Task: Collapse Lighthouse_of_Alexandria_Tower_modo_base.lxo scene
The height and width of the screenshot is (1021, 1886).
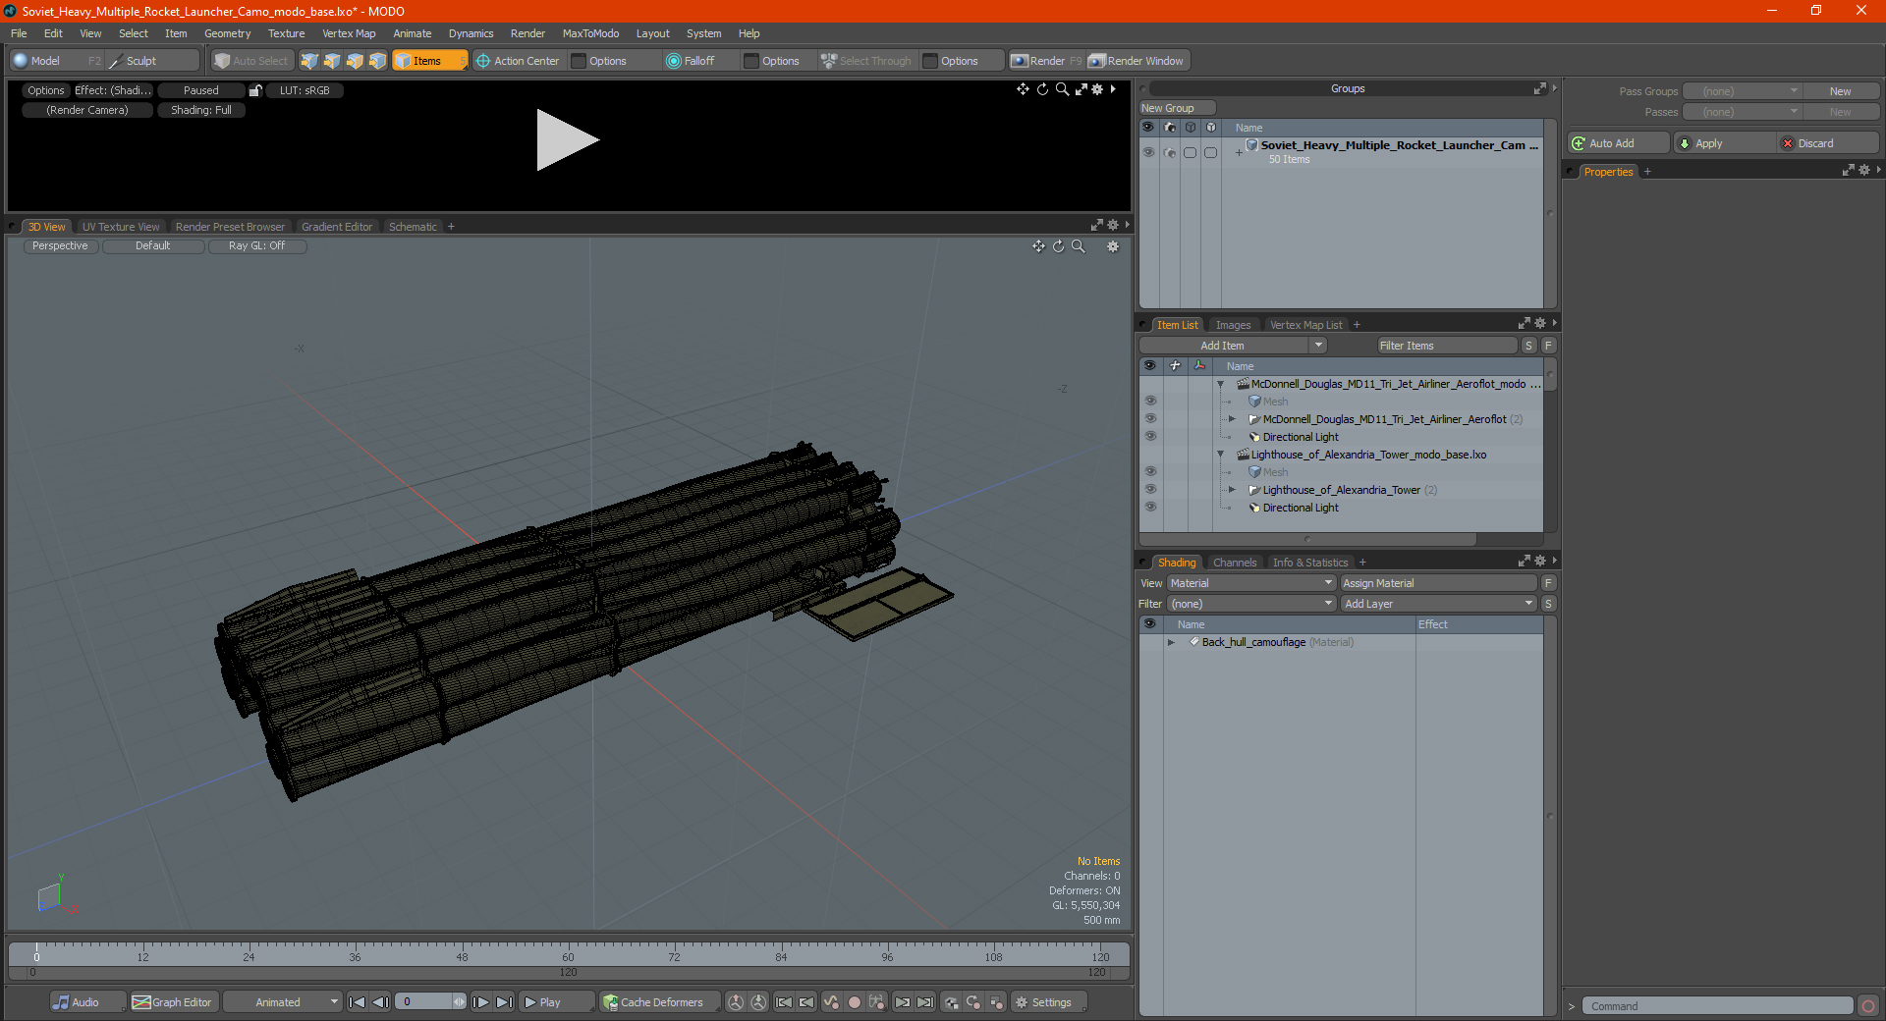Action: tap(1221, 455)
